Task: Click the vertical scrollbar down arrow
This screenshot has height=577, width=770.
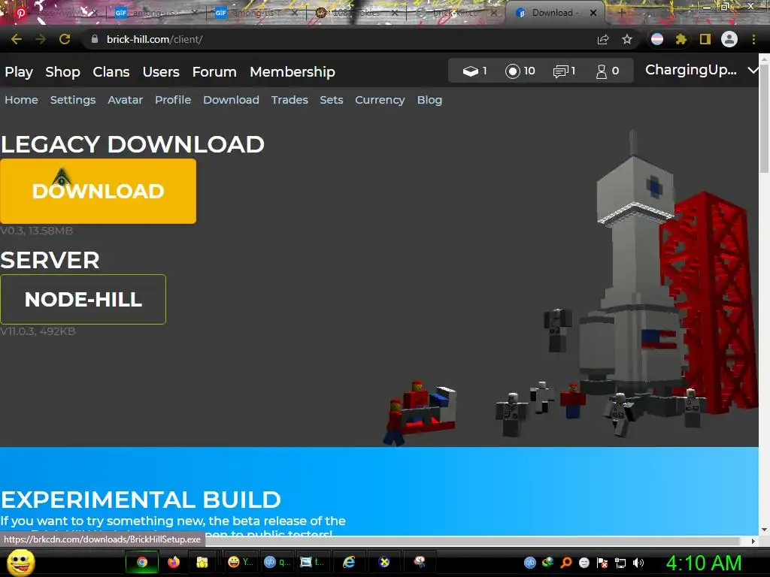Action: point(764,530)
